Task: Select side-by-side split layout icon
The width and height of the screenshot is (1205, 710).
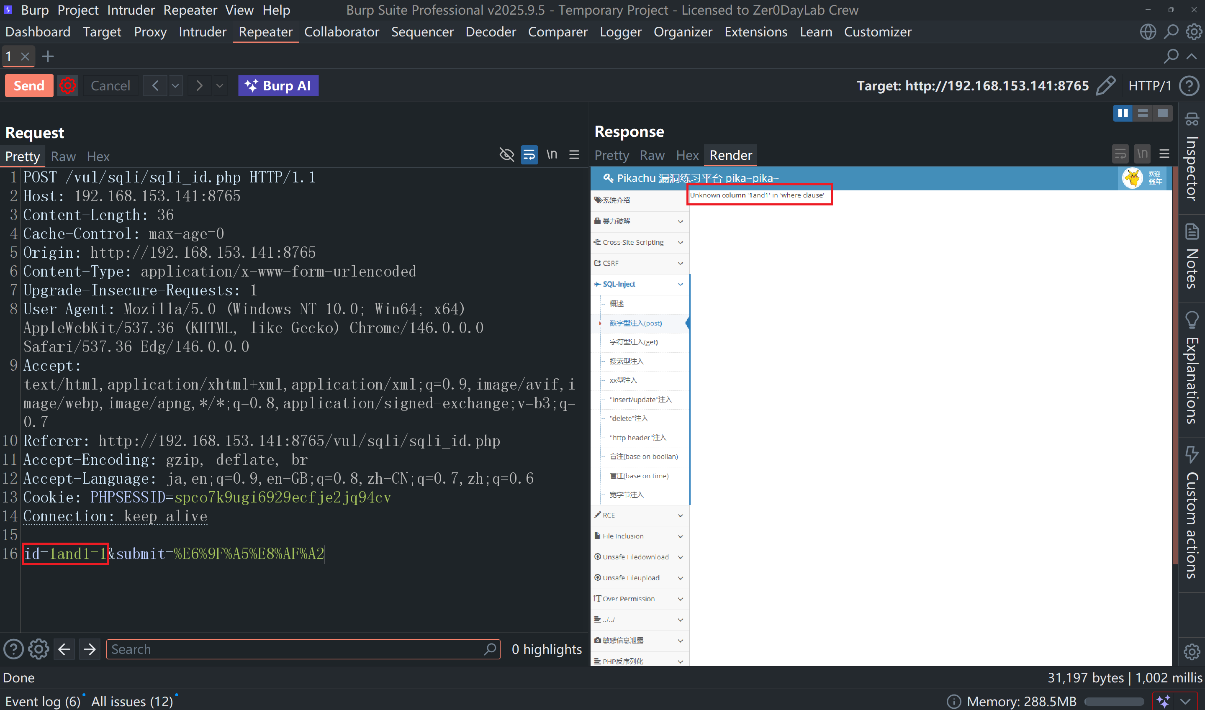Action: point(1123,113)
